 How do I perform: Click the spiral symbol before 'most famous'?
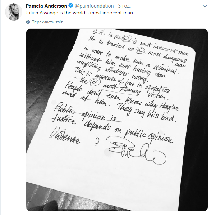95,81
